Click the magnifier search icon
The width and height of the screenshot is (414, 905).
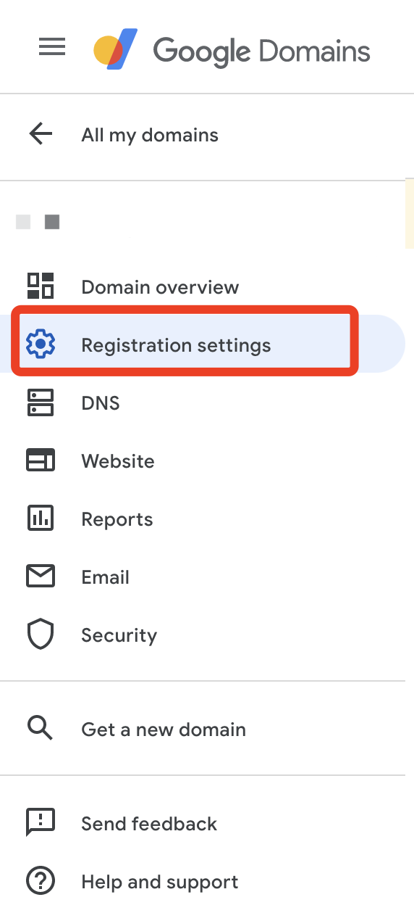[x=40, y=728]
